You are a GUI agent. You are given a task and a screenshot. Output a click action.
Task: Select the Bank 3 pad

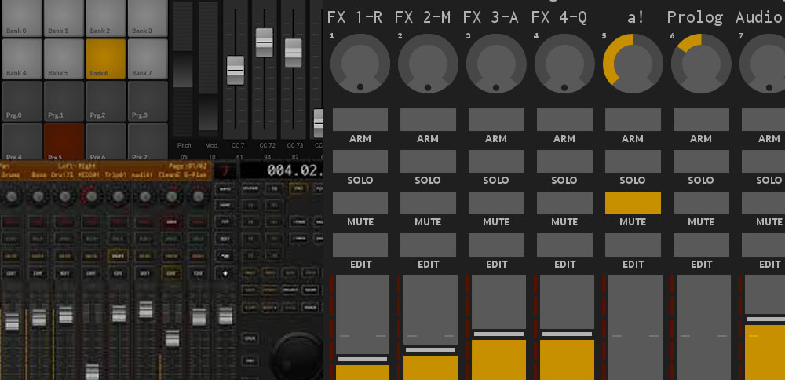pos(148,18)
